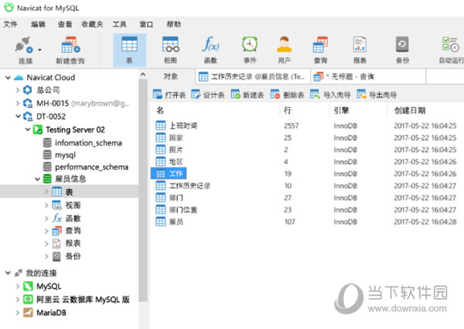Switch to the 工作历史记录 tab
Viewport: 464px width, 329px height.
(253, 77)
